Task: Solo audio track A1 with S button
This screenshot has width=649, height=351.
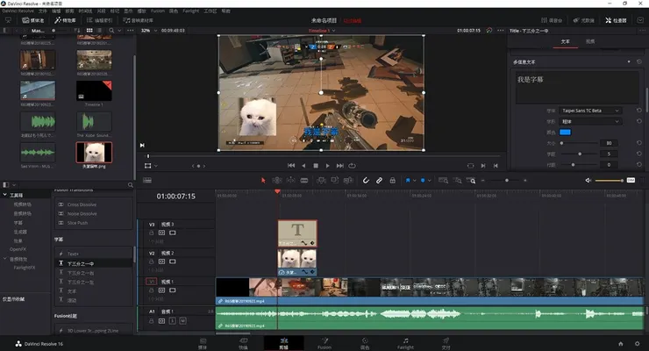Action: [x=170, y=320]
